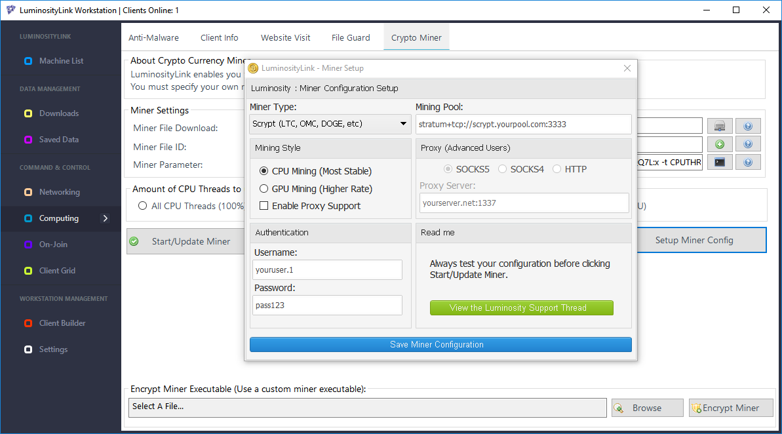This screenshot has width=782, height=434.
Task: Click the Miner Parameter field behind the dialog
Action: tap(669, 162)
